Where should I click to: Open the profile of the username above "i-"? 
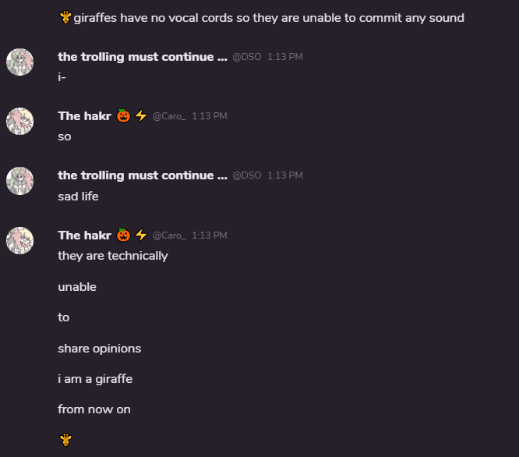point(143,57)
